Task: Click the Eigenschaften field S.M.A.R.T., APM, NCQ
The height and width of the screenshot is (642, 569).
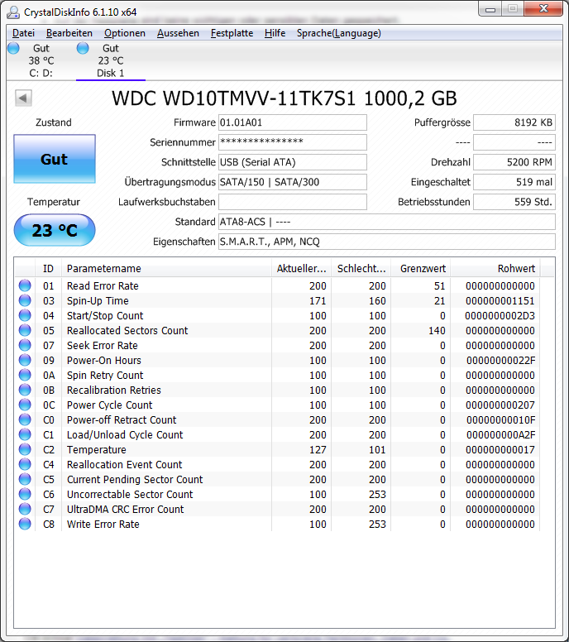Action: [x=386, y=242]
